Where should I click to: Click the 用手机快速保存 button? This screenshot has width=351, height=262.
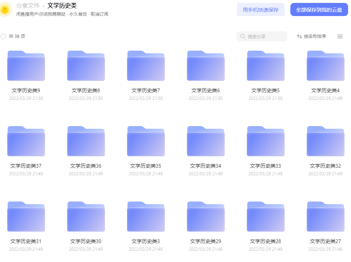260,9
